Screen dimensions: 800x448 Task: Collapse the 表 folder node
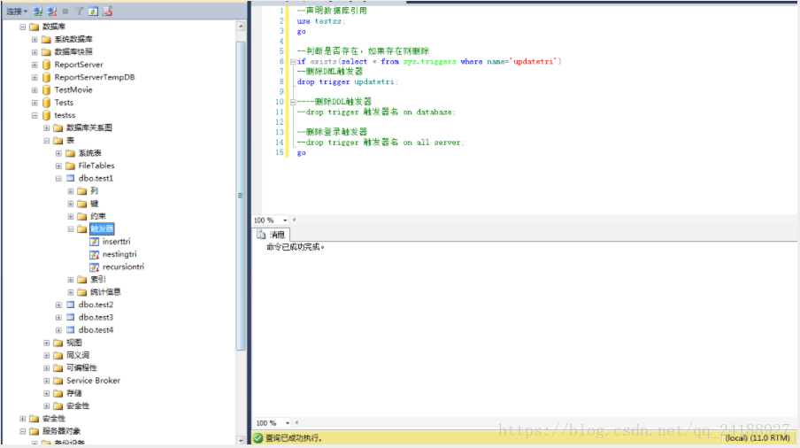tap(46, 140)
